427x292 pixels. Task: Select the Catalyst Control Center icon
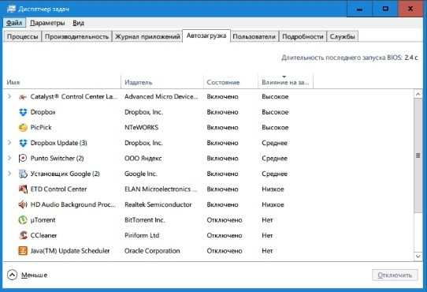tap(23, 96)
